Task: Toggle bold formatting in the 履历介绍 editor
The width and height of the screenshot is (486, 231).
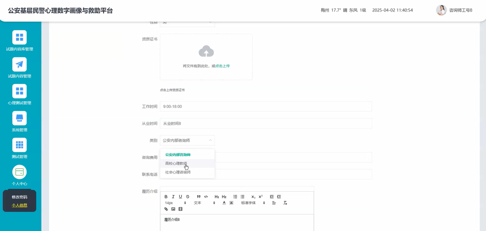Action: pos(166,197)
